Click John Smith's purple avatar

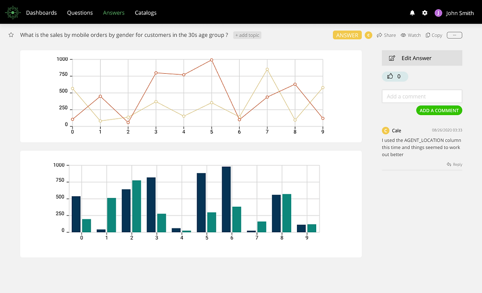438,13
